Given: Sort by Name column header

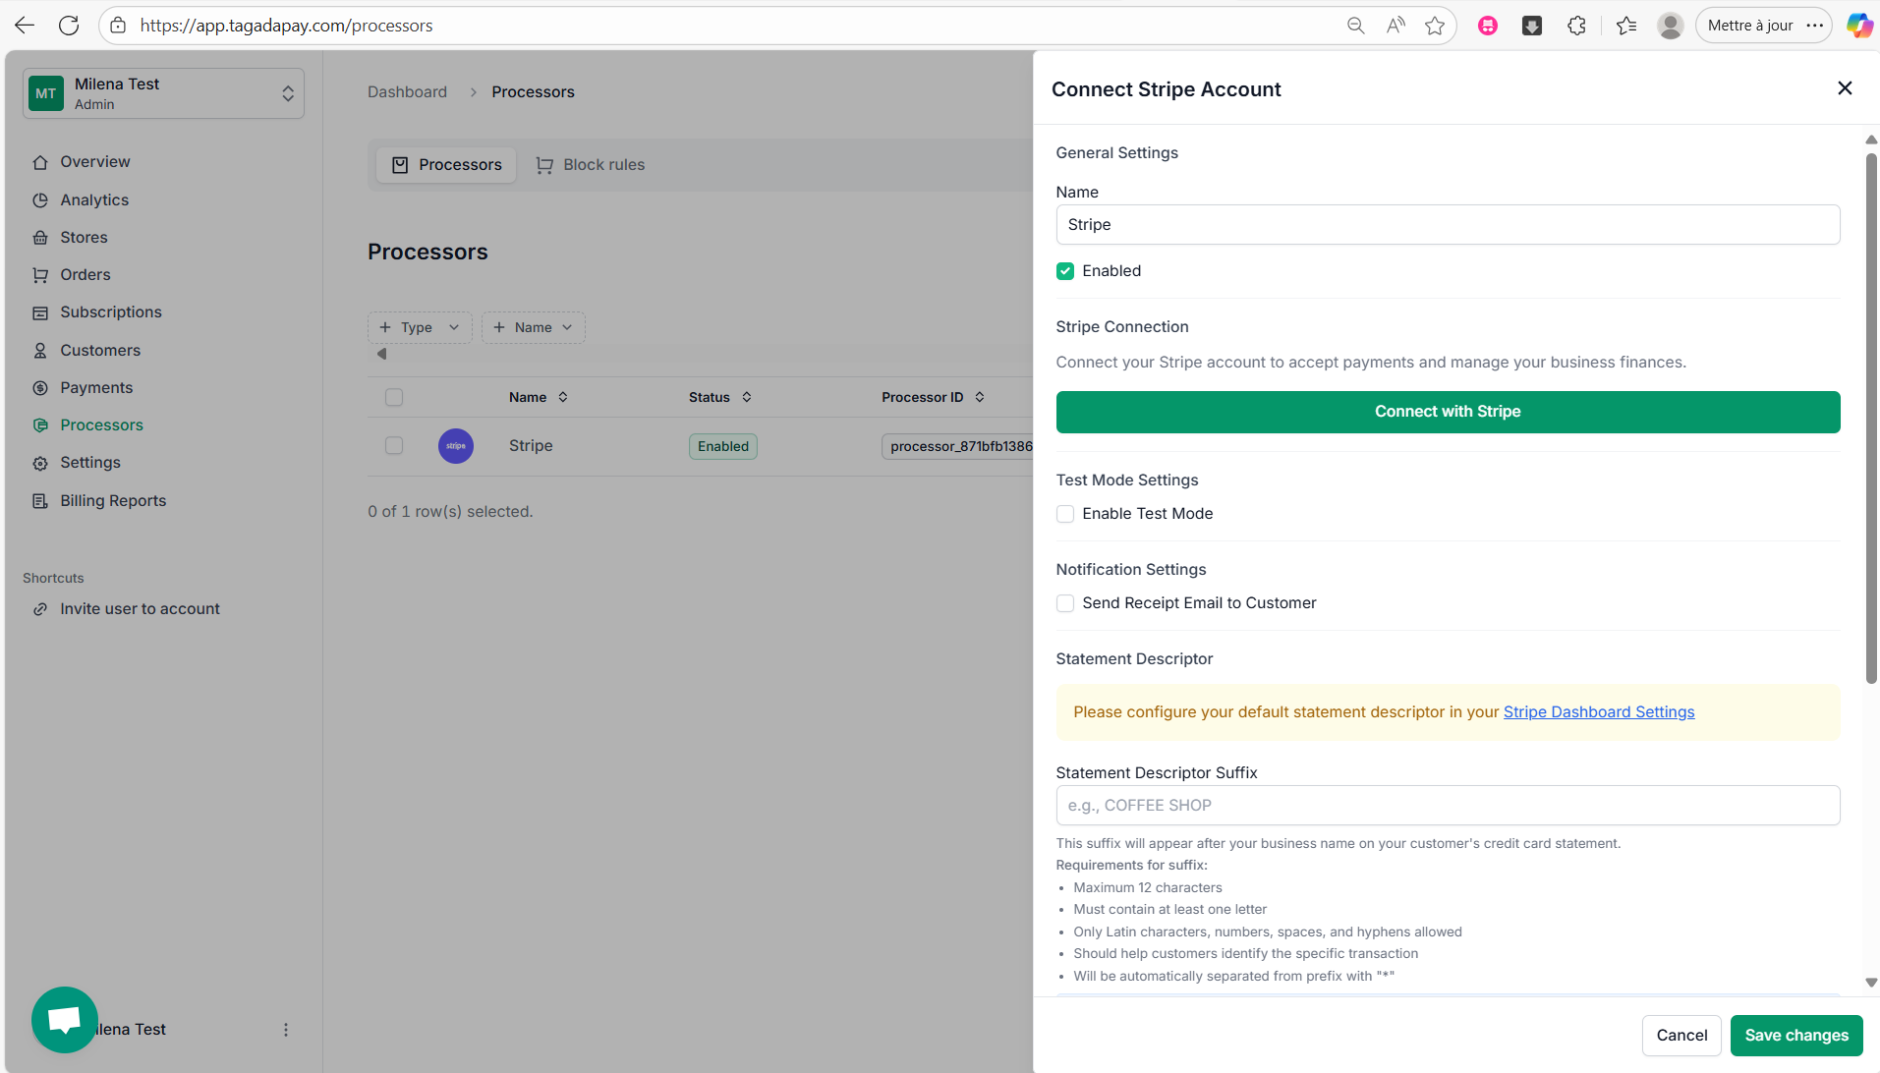Looking at the screenshot, I should (539, 397).
